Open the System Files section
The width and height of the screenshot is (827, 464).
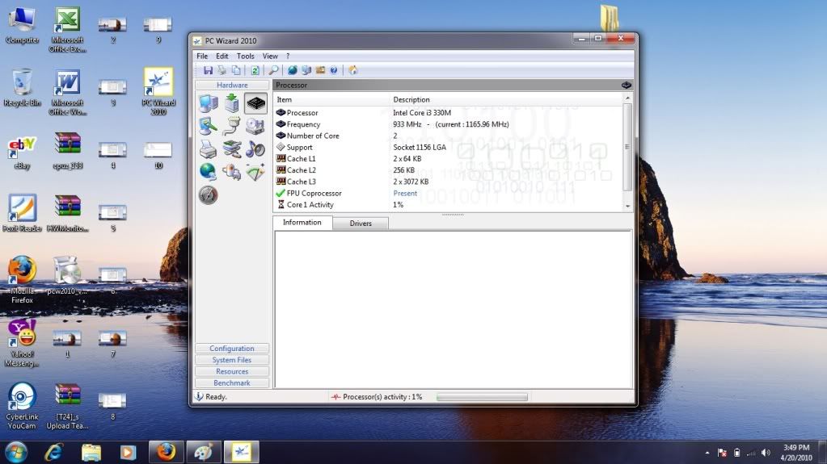click(x=232, y=360)
